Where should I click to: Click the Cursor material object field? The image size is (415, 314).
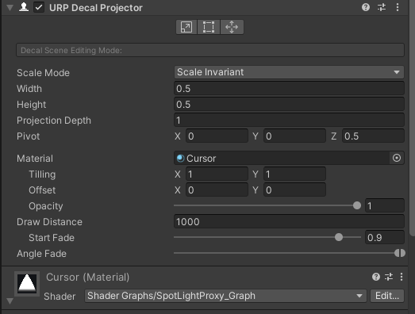click(x=282, y=159)
